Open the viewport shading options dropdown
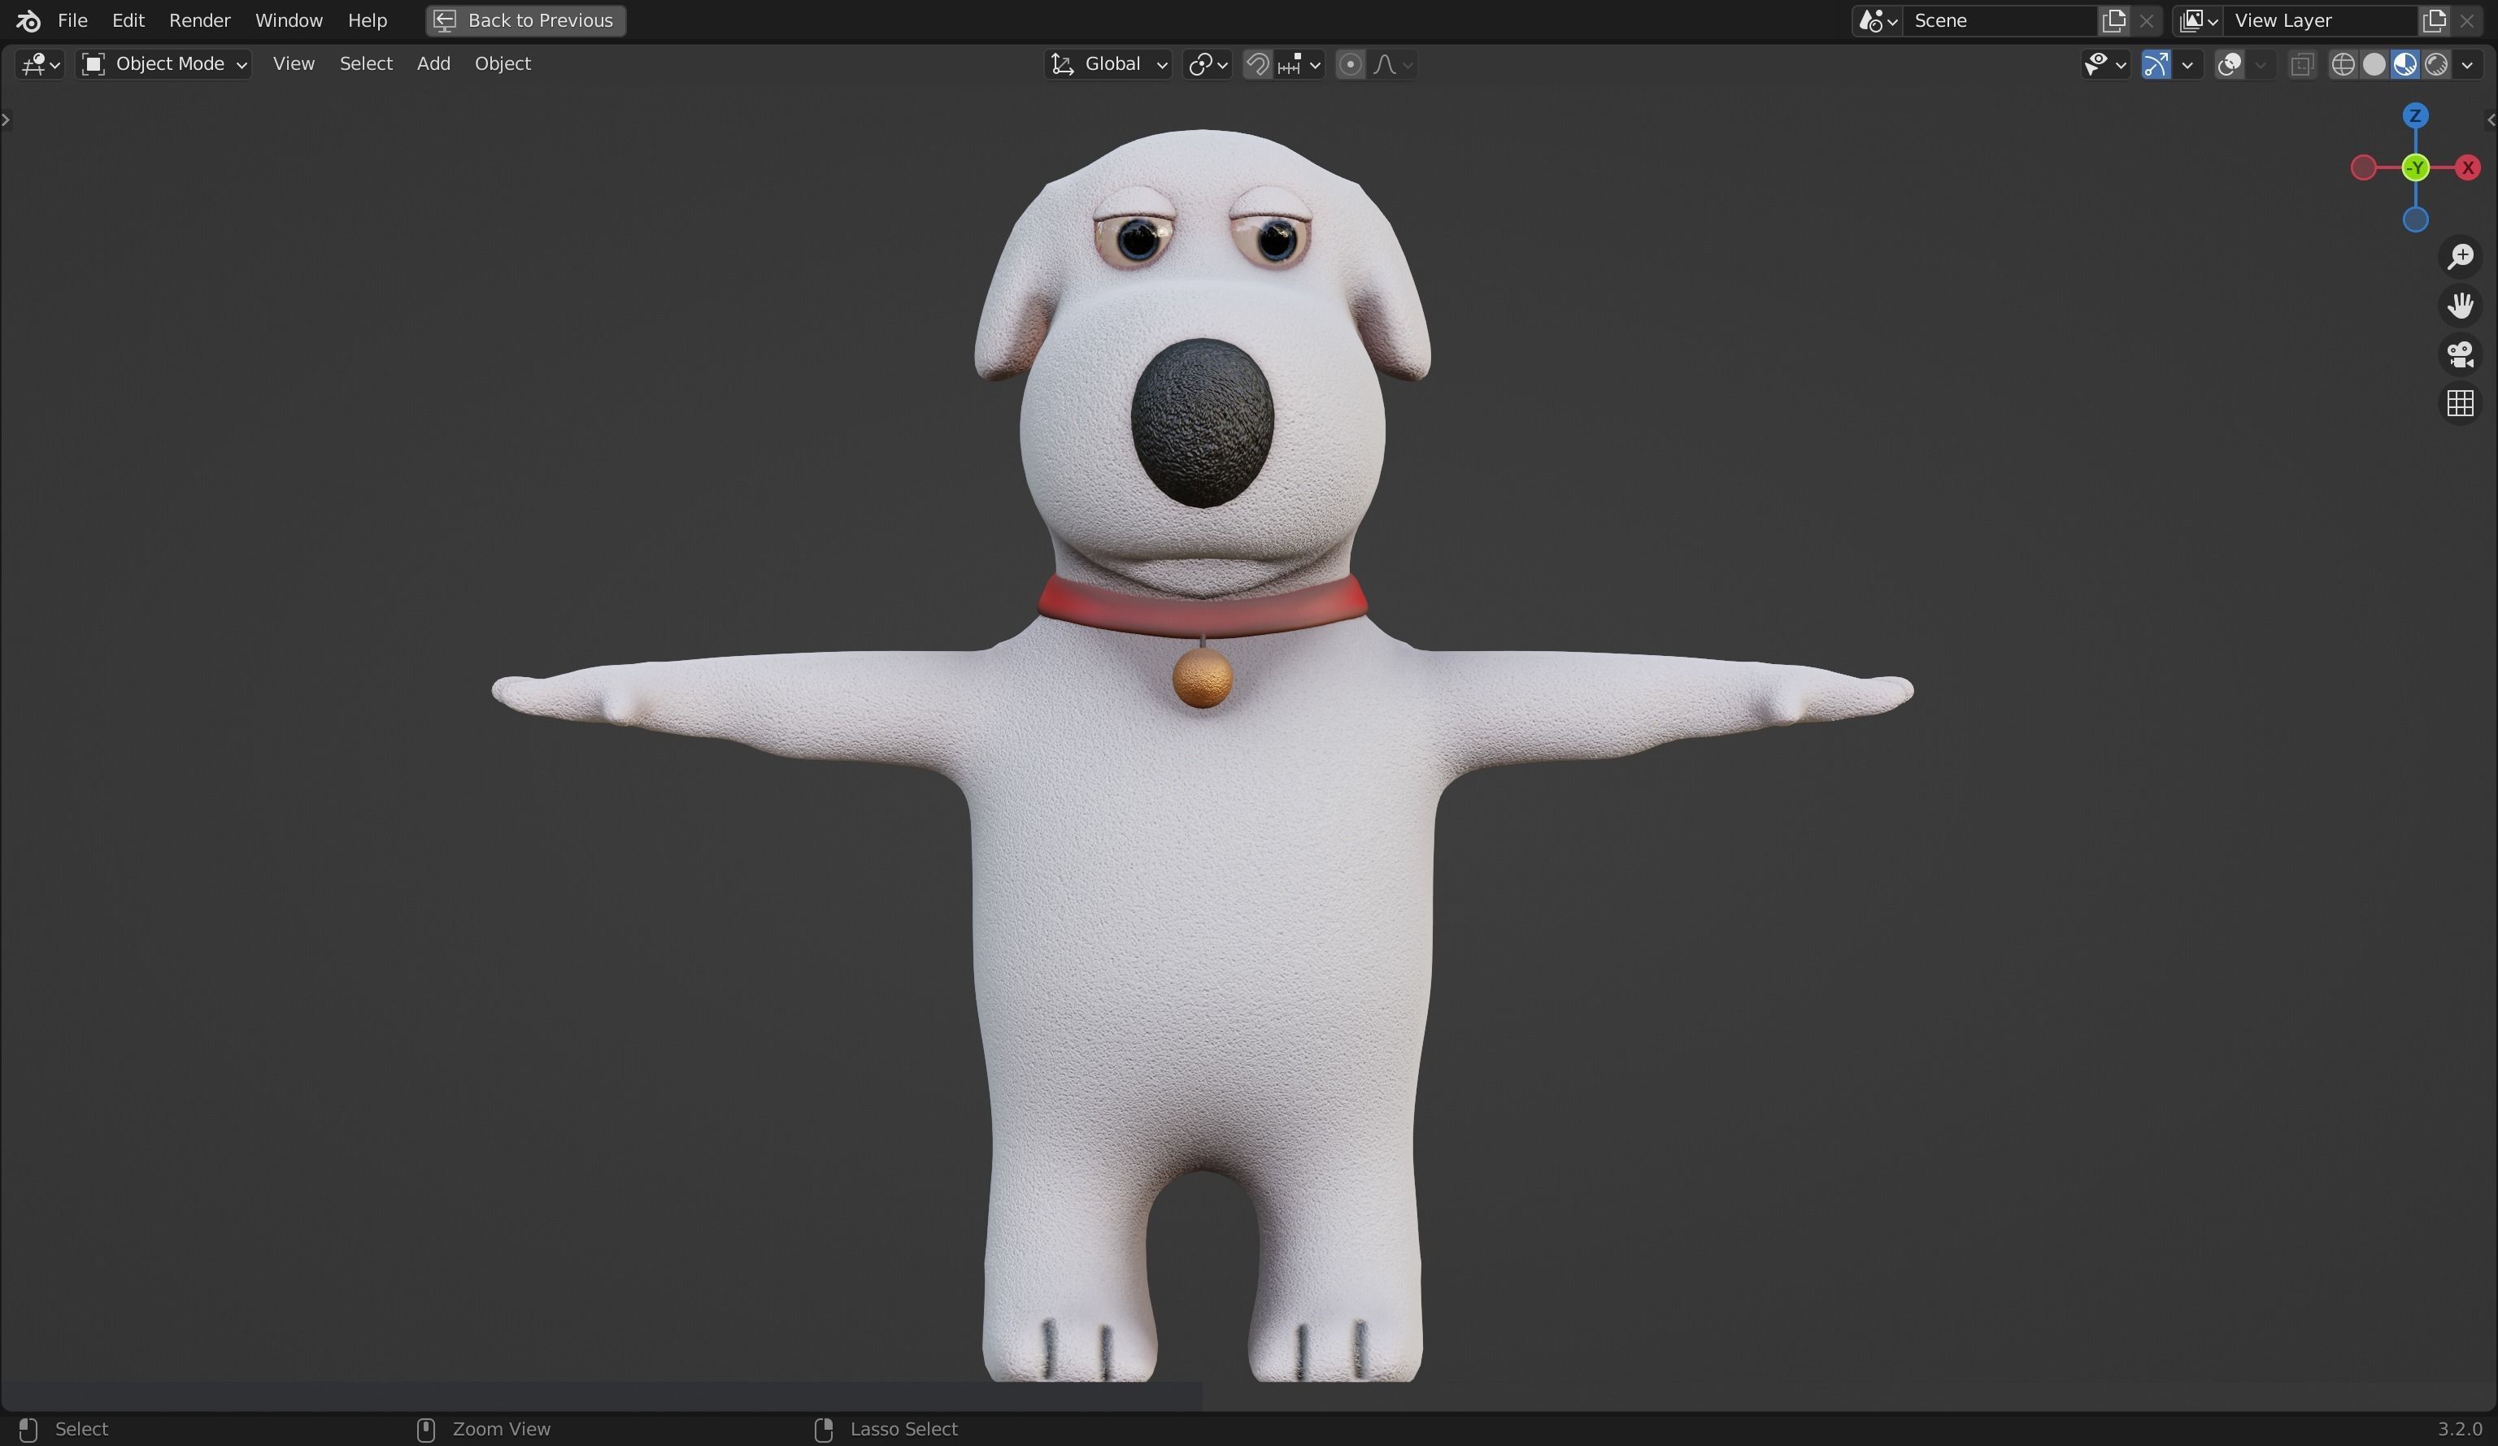The width and height of the screenshot is (2498, 1446). click(2467, 64)
